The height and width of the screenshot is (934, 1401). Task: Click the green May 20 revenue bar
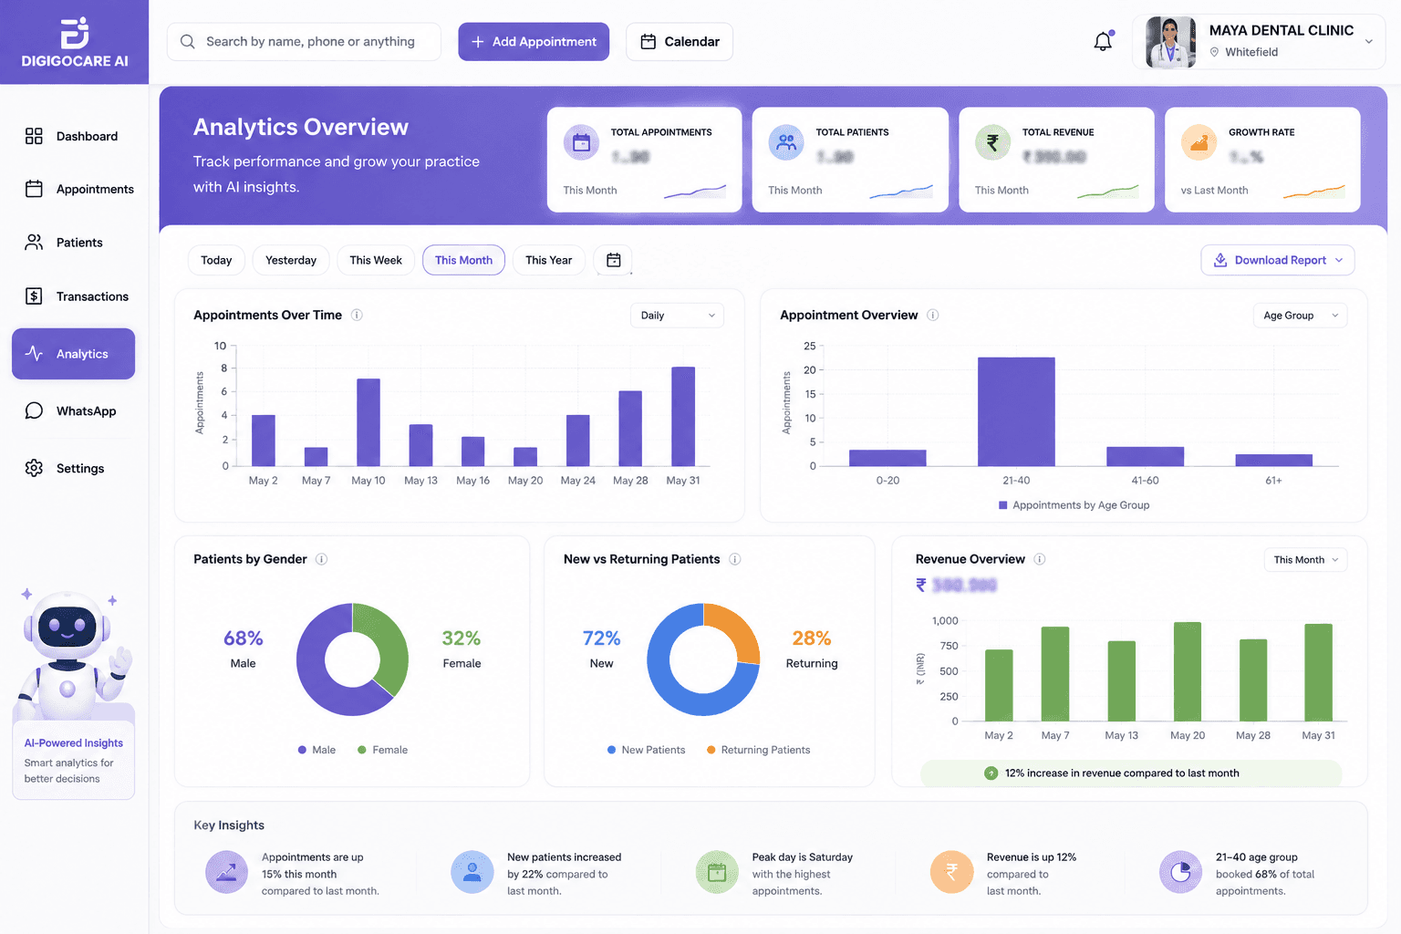1188,671
